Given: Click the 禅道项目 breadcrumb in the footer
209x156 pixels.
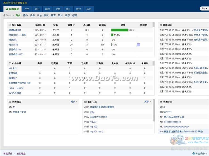Looking at the screenshot, I should [8, 154].
